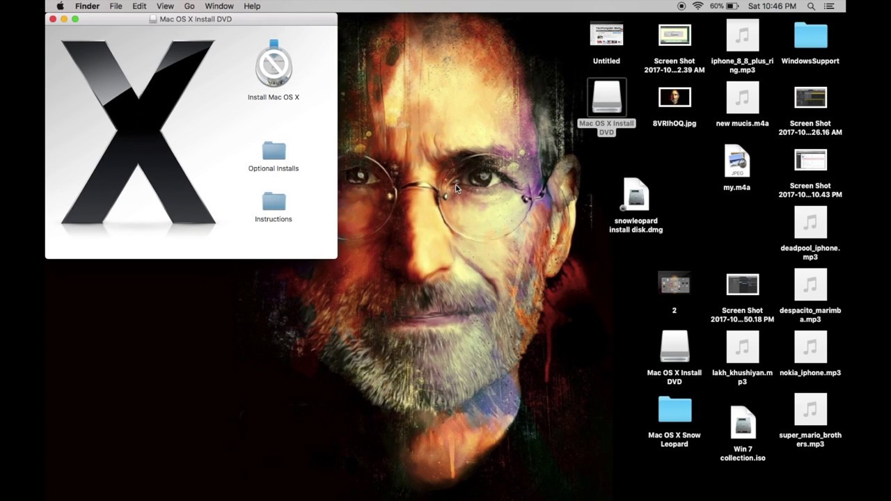Open the Edit menu
The width and height of the screenshot is (891, 501).
tap(139, 6)
